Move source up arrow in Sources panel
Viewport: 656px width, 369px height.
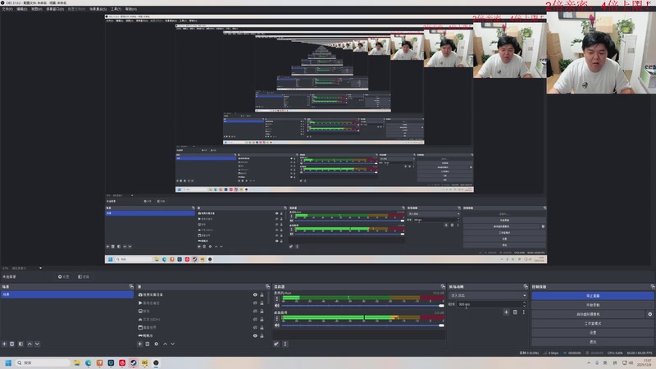[165, 344]
